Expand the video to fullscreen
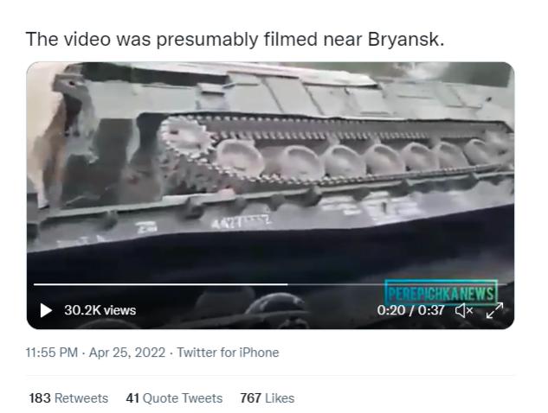The image size is (548, 413). click(x=494, y=310)
